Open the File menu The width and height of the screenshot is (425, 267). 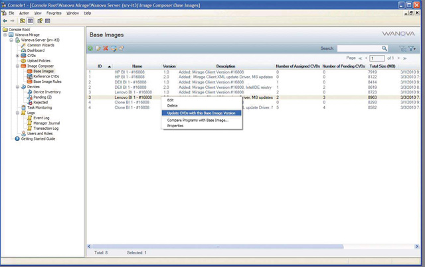point(11,13)
